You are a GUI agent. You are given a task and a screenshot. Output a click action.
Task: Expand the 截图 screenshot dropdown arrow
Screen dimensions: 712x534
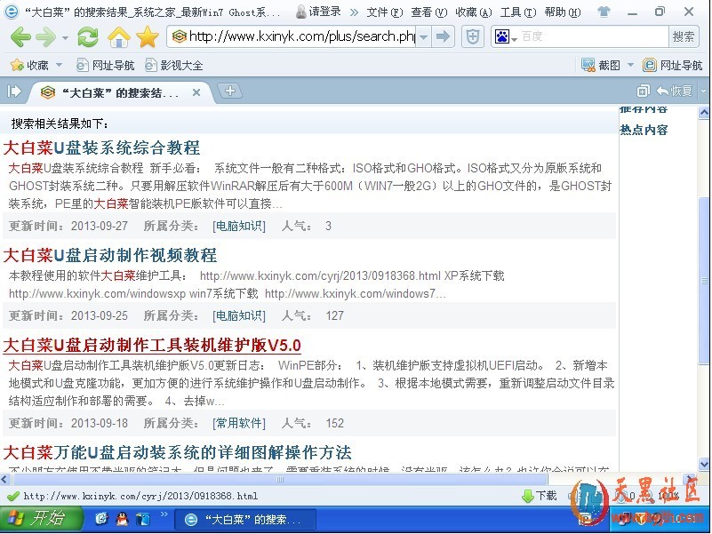(x=630, y=65)
